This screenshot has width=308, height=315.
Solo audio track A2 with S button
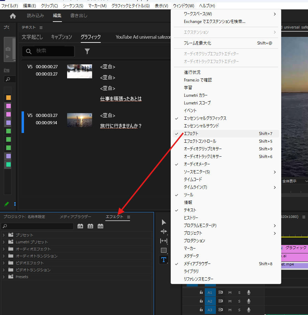[x=239, y=301]
